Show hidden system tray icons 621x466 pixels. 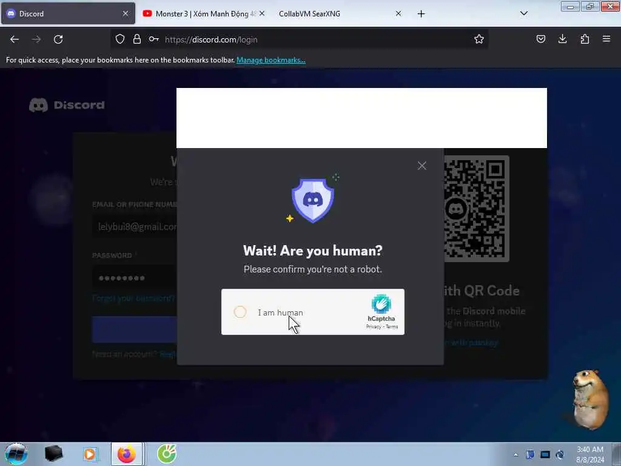tap(515, 455)
